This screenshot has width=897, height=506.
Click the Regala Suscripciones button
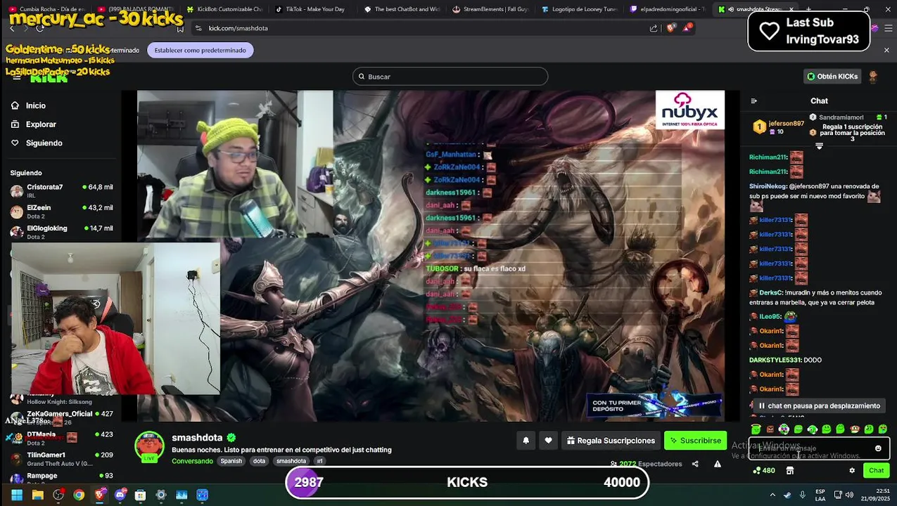(x=611, y=441)
